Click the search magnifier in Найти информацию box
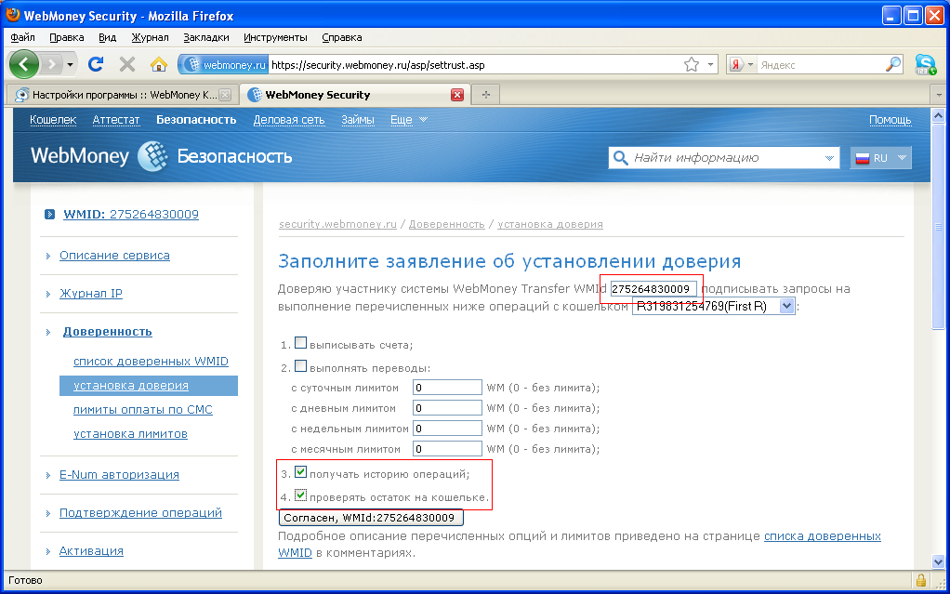Image resolution: width=950 pixels, height=594 pixels. tap(620, 158)
